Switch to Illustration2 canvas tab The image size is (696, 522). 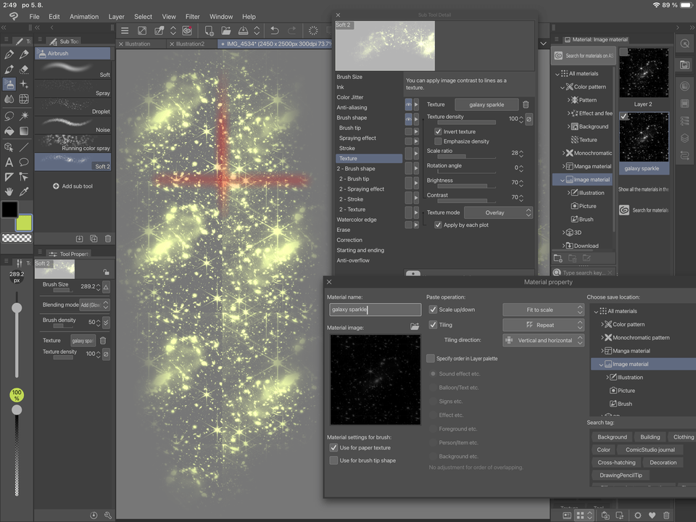point(190,44)
